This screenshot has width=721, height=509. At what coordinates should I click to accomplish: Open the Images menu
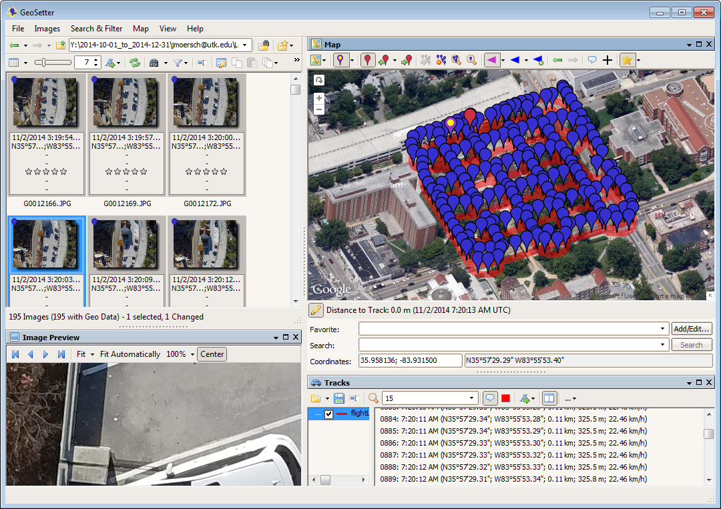point(47,29)
